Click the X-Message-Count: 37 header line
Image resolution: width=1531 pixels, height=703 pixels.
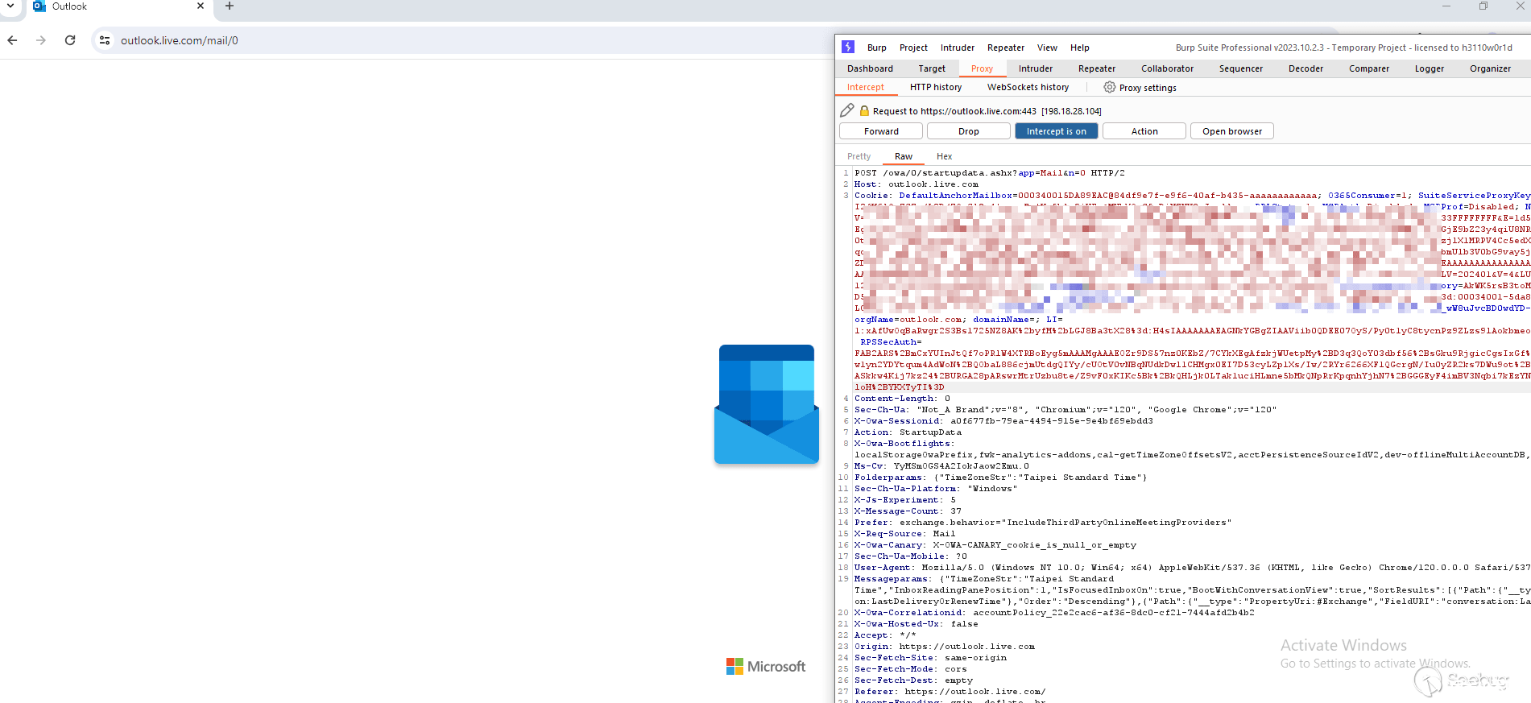pyautogui.click(x=908, y=511)
